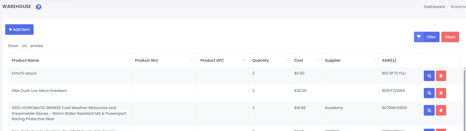Screen dimensions: 466x131
Task: Click the Add Item button
Action: [x=19, y=29]
